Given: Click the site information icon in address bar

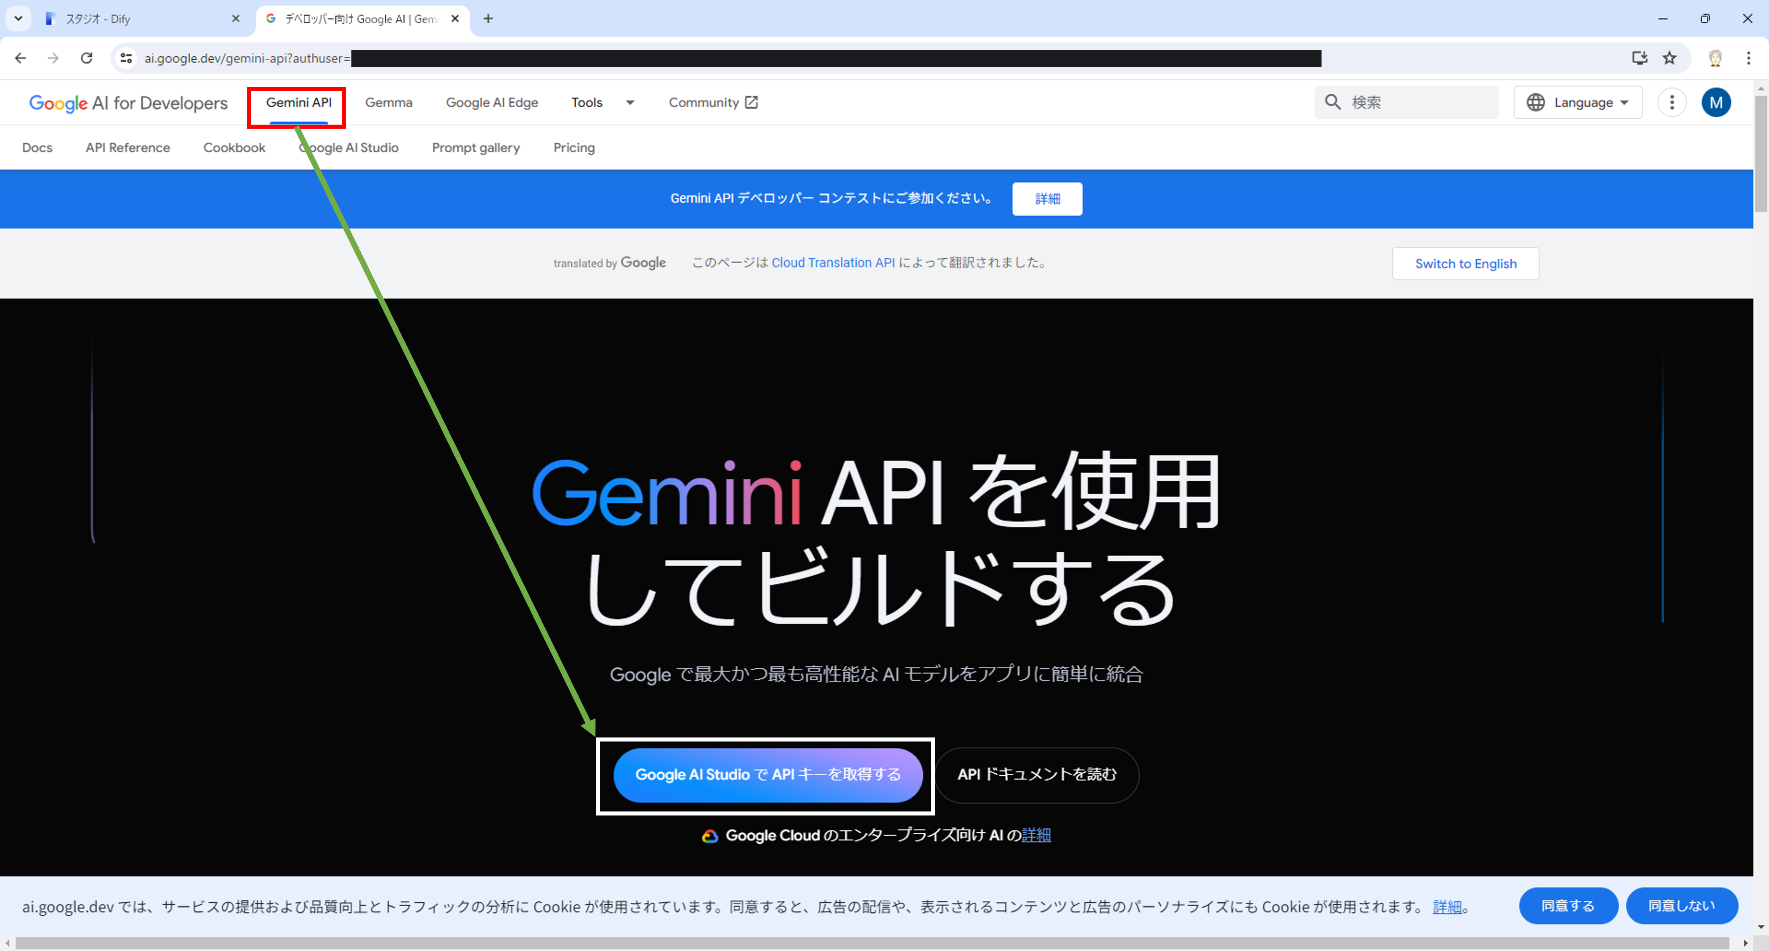Looking at the screenshot, I should (126, 58).
